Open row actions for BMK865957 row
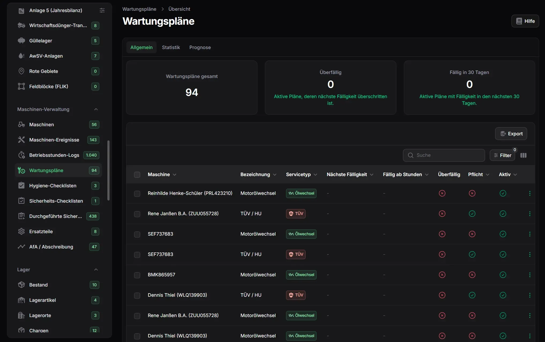Screen dimensions: 545x342 [530, 275]
